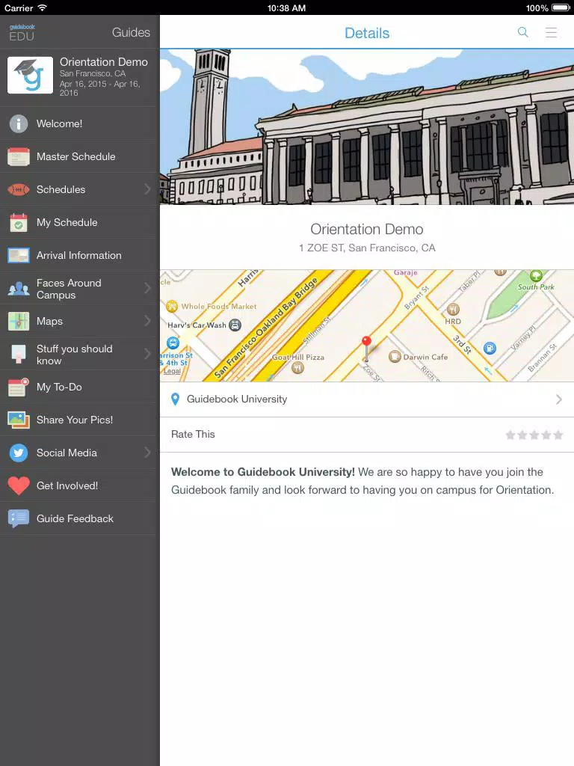This screenshot has height=766, width=574.
Task: Tap the Maps icon in sidebar
Action: click(x=19, y=321)
